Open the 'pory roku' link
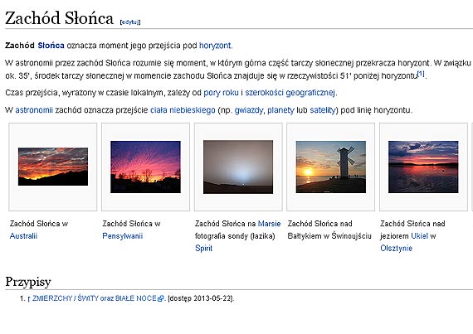Screen dimensions: 473x334 [221, 93]
